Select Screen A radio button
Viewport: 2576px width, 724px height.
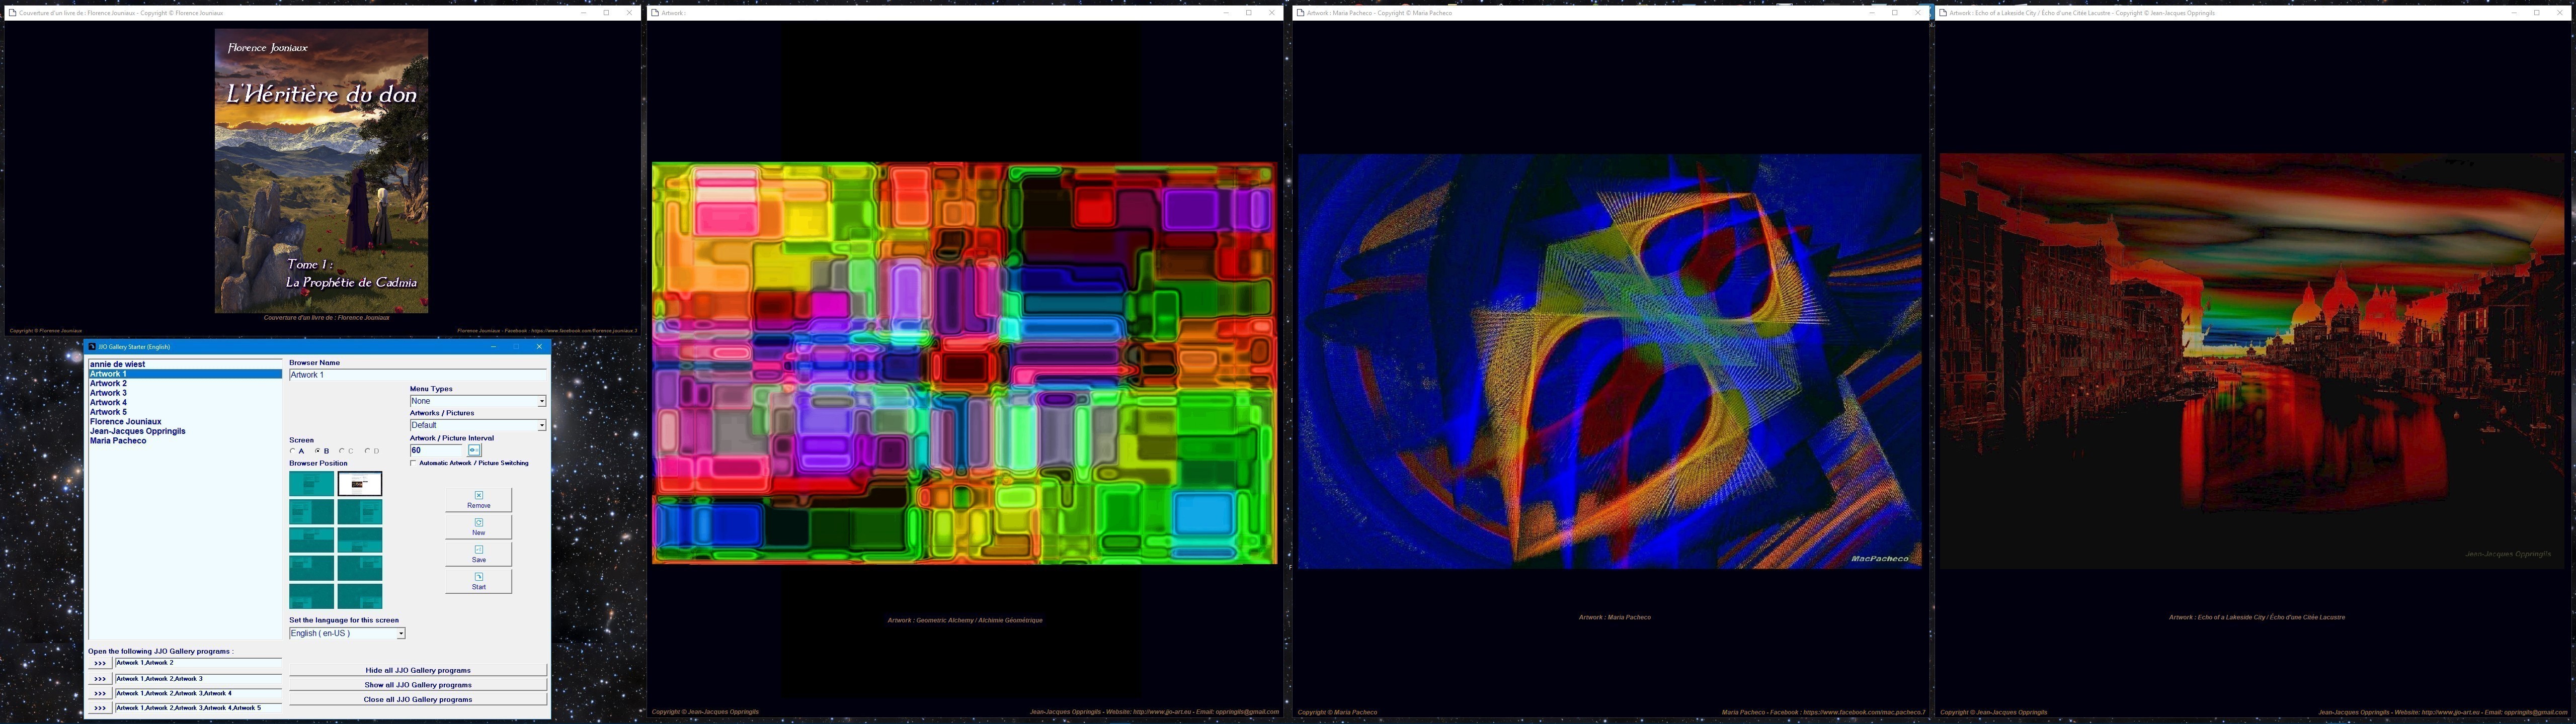293,451
